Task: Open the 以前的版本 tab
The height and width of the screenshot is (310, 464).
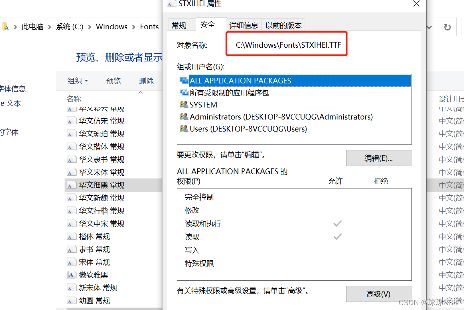Action: [x=283, y=25]
